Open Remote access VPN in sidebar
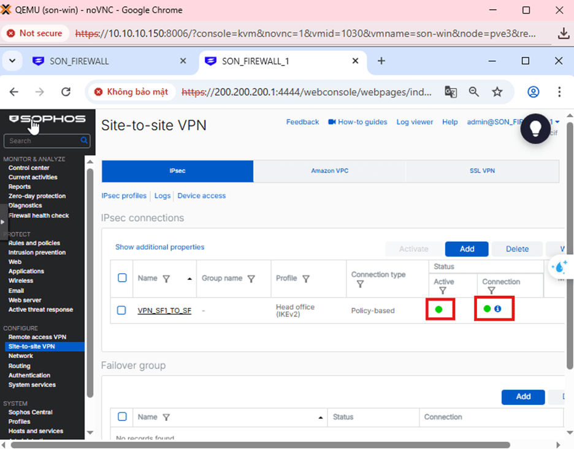 (x=37, y=337)
